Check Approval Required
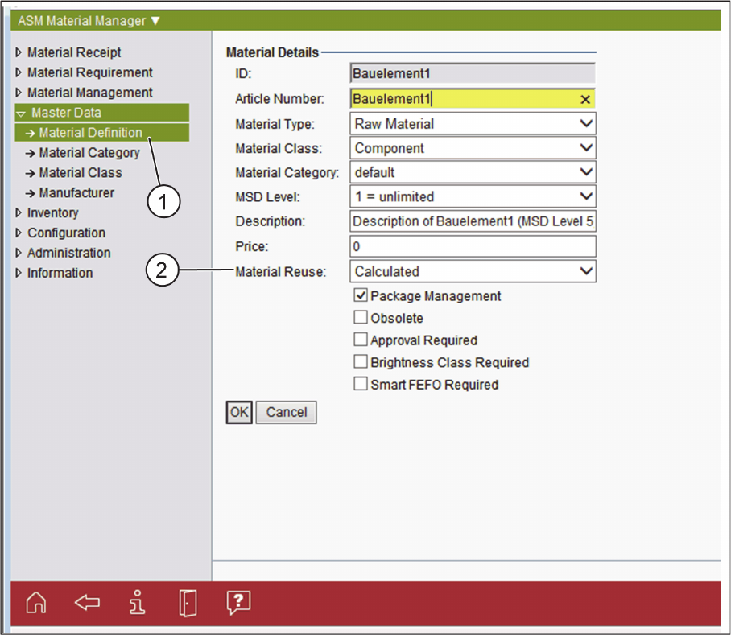This screenshot has height=635, width=731. tap(361, 339)
